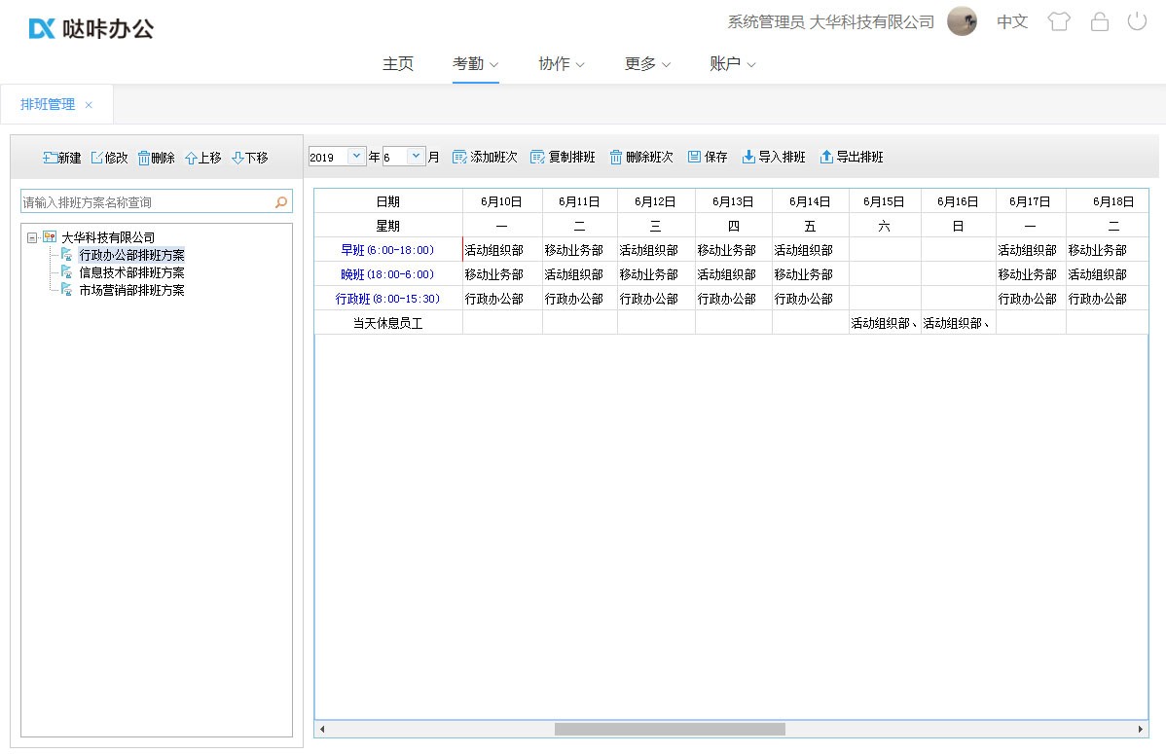Close the 排班管理 tab
Image resolution: width=1166 pixels, height=754 pixels.
[89, 105]
